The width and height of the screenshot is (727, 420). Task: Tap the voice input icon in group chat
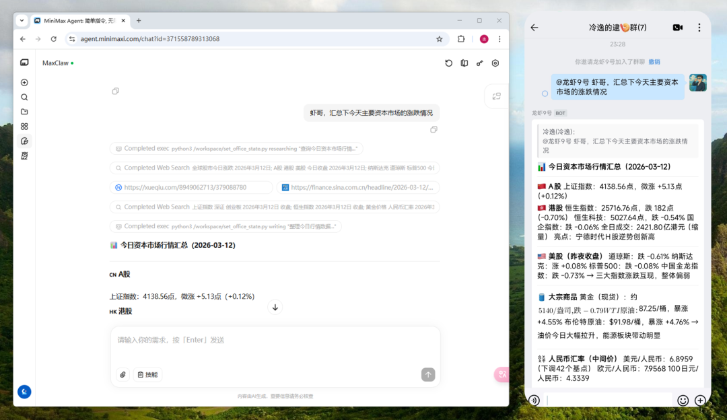(534, 400)
